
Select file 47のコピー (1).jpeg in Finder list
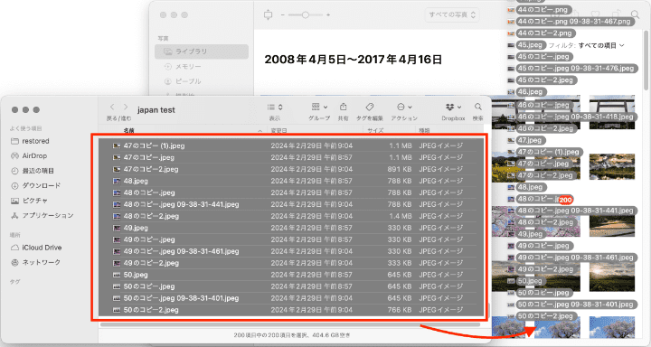(x=291, y=145)
